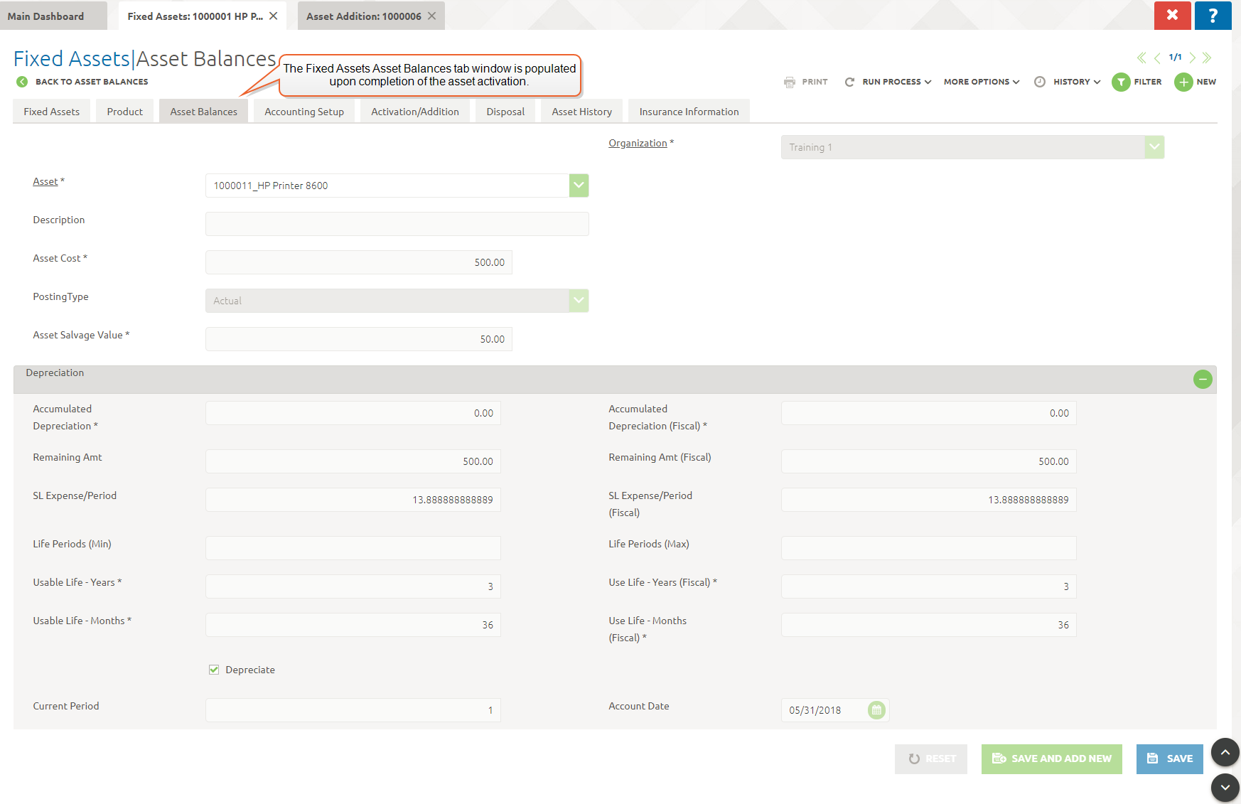1241x804 pixels.
Task: Open the Account Date calendar picker
Action: click(x=876, y=710)
